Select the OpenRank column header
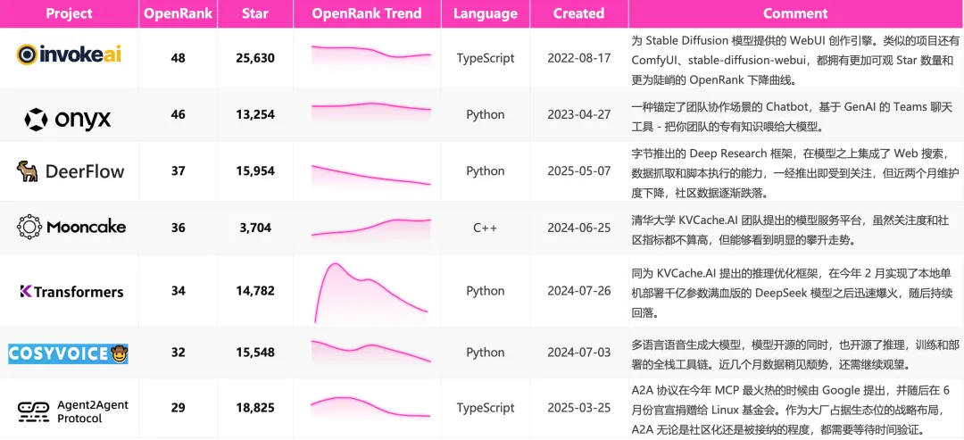This screenshot has height=440, width=964. click(179, 13)
